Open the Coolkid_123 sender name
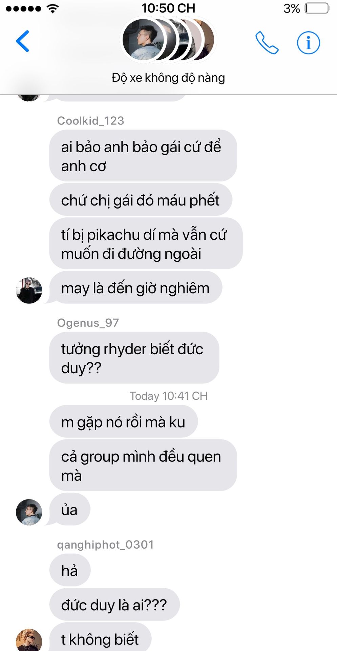Viewport: 337px width, 651px height. 90,121
